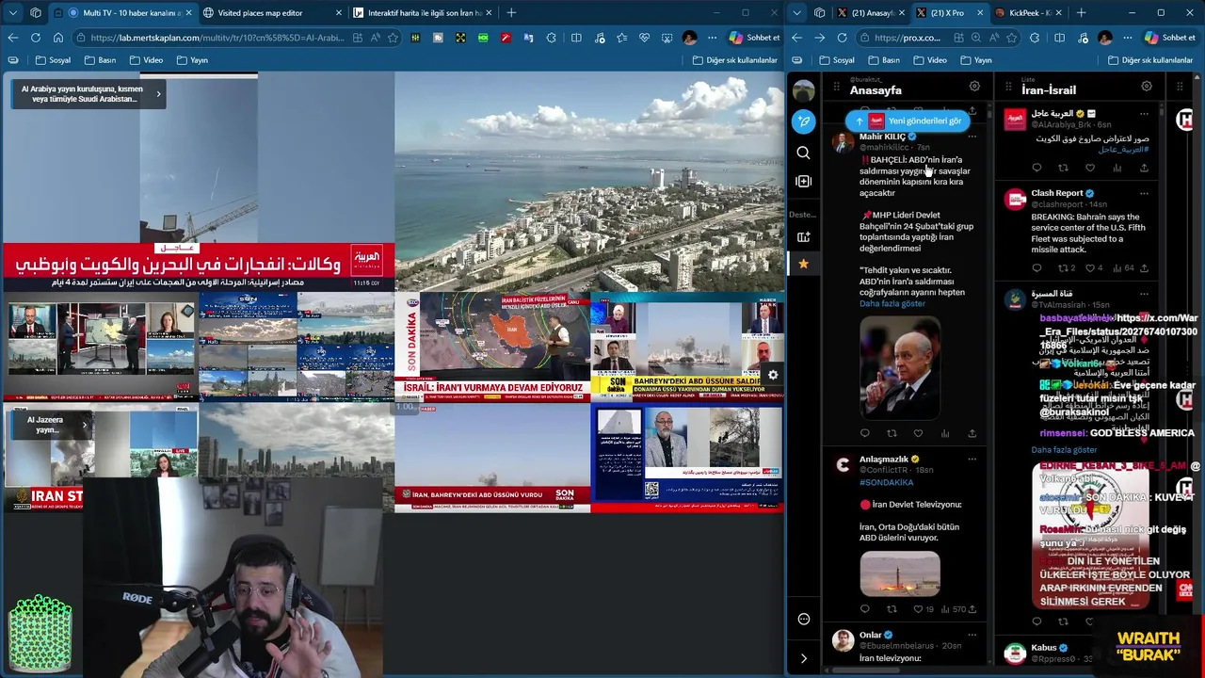Open the tab actions chevron in left browser
This screenshot has height=678, width=1205.
(13, 12)
